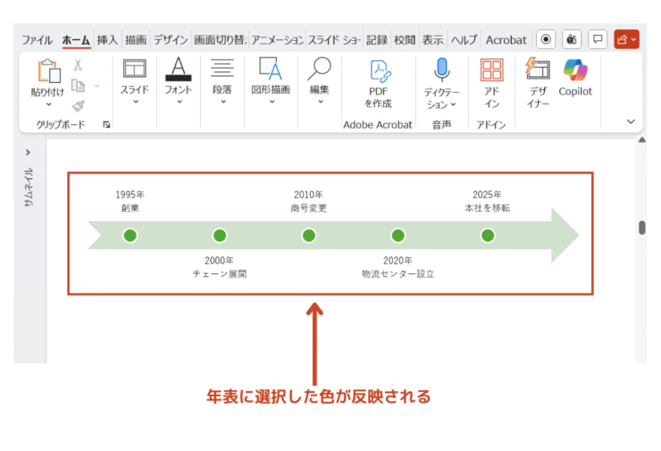Switch to the 挿入 tab
This screenshot has height=451, width=661.
tap(107, 40)
